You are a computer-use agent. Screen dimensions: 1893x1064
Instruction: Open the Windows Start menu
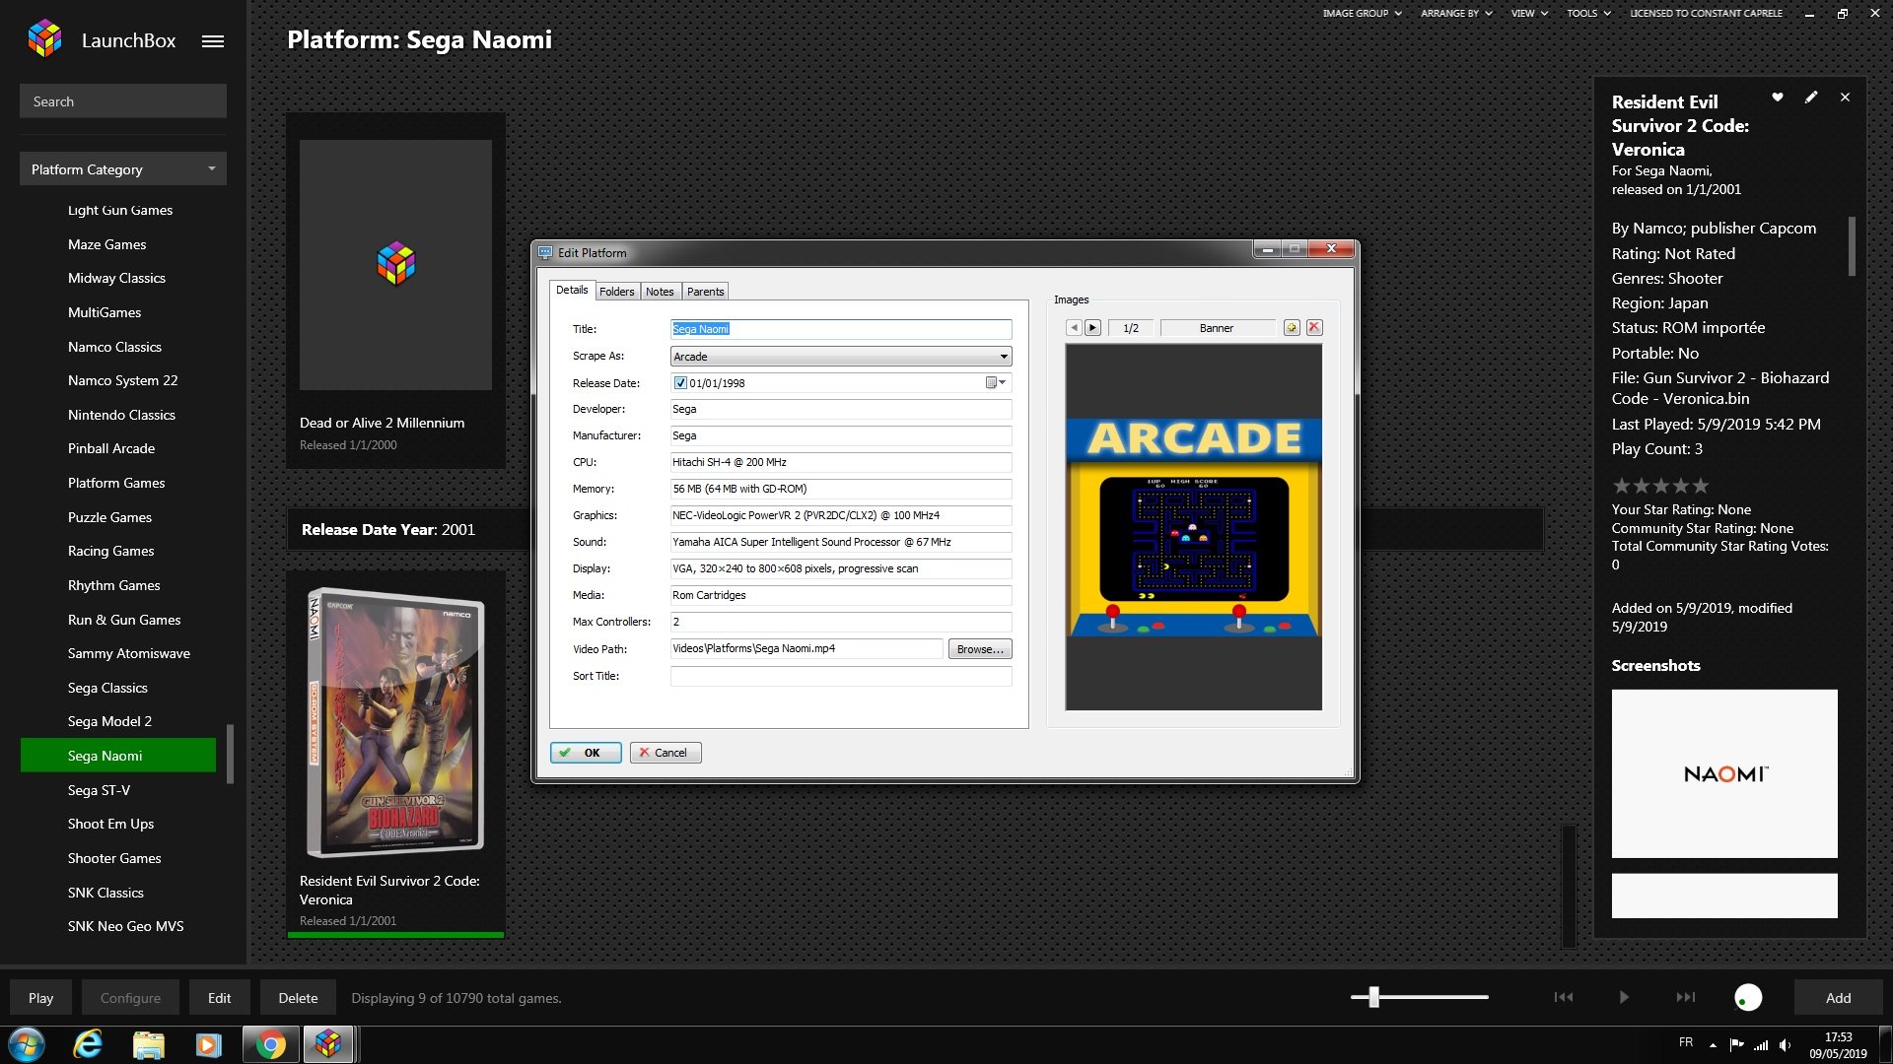[27, 1044]
